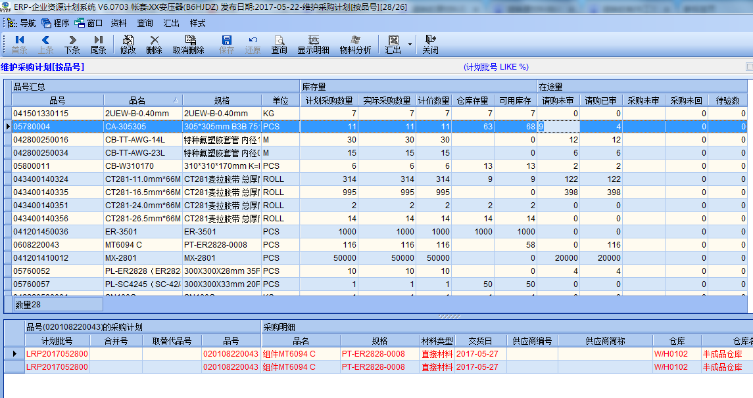Viewport: 753px width, 398px height.
Task: Click the 交货日 column header
Action: [x=480, y=341]
